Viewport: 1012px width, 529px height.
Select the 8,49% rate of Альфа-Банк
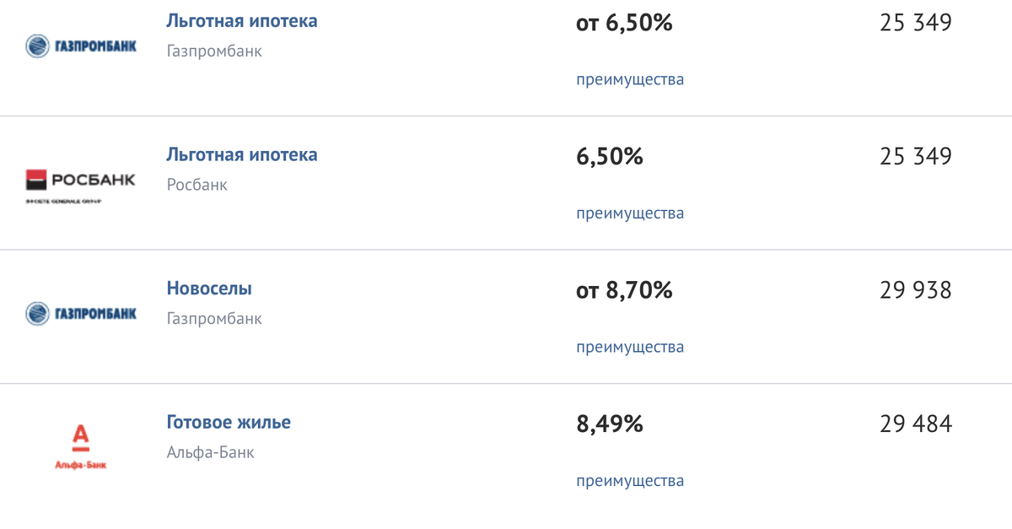(610, 424)
